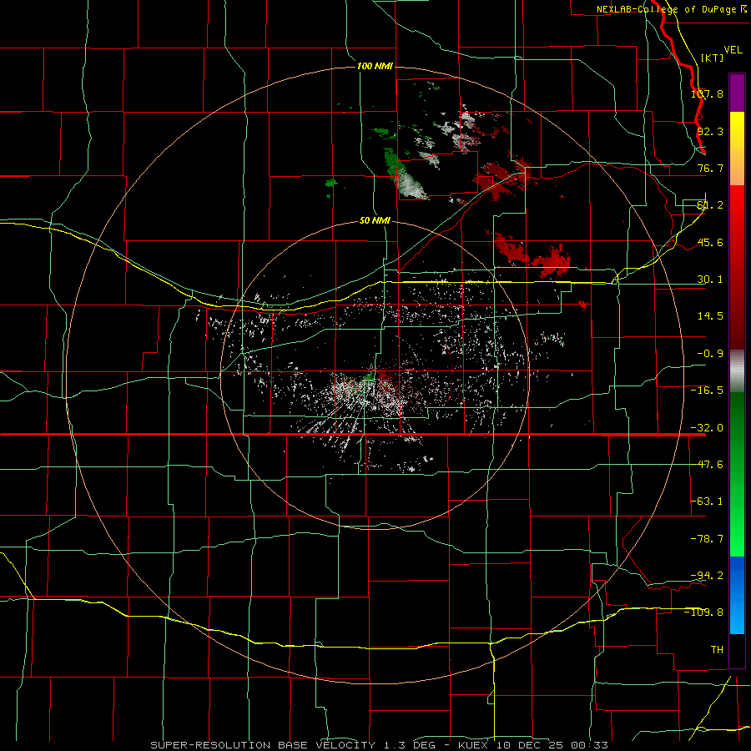Click the -32.0 value on velocity scale
751x751 pixels.
click(707, 428)
